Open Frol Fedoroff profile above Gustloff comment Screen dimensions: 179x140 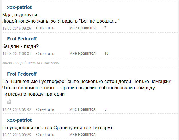click(22, 74)
